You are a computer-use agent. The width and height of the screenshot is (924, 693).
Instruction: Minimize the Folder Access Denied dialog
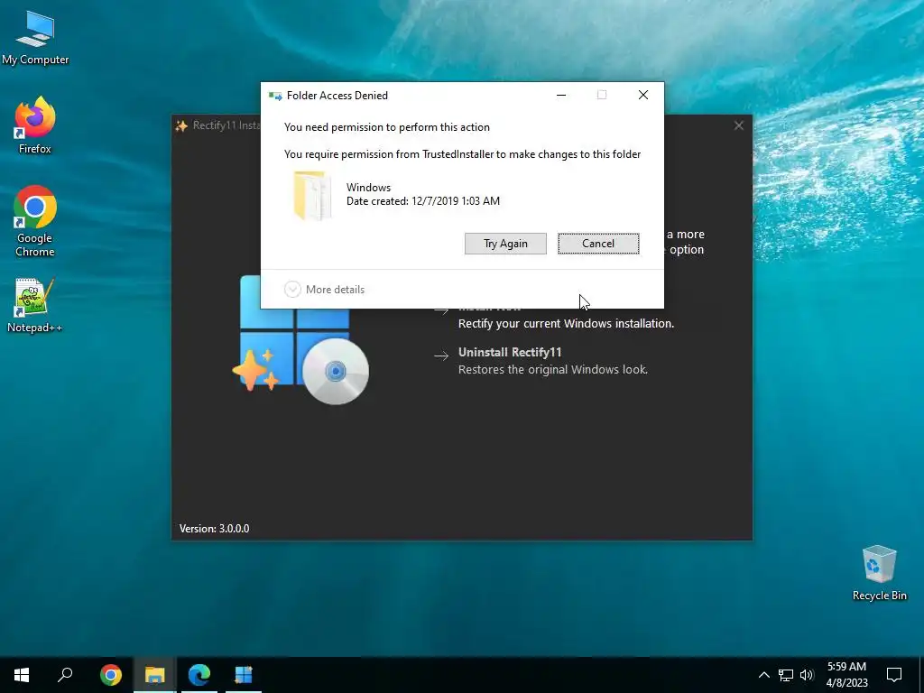coord(561,95)
